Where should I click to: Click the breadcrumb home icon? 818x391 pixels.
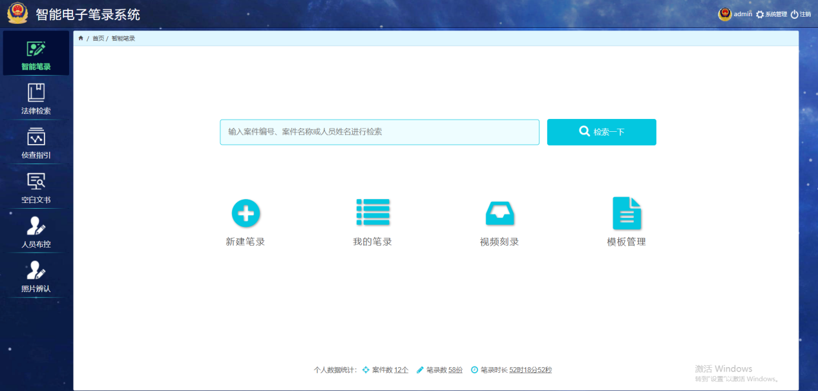pos(81,39)
